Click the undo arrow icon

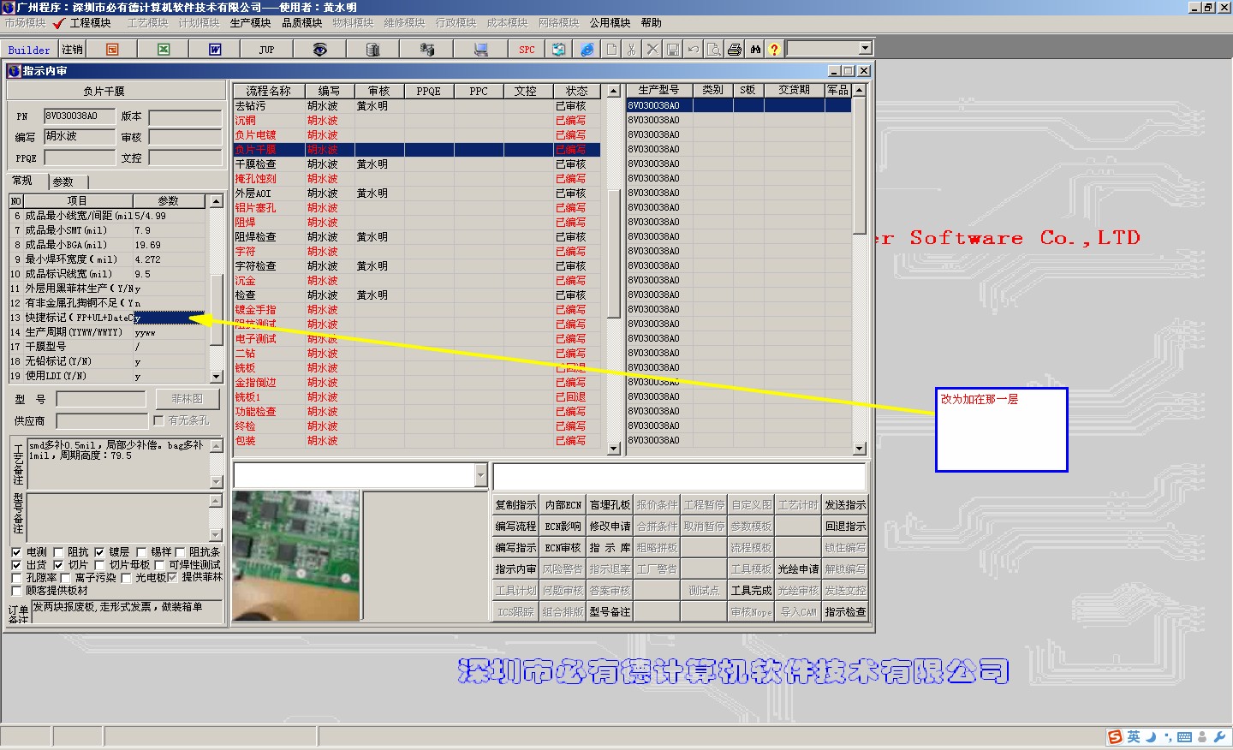[x=694, y=50]
